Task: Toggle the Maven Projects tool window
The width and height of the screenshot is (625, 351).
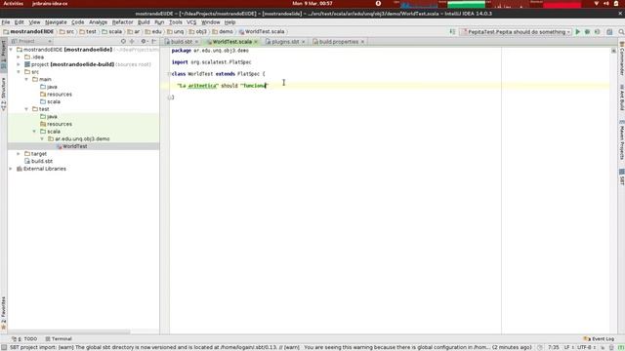Action: tap(621, 139)
